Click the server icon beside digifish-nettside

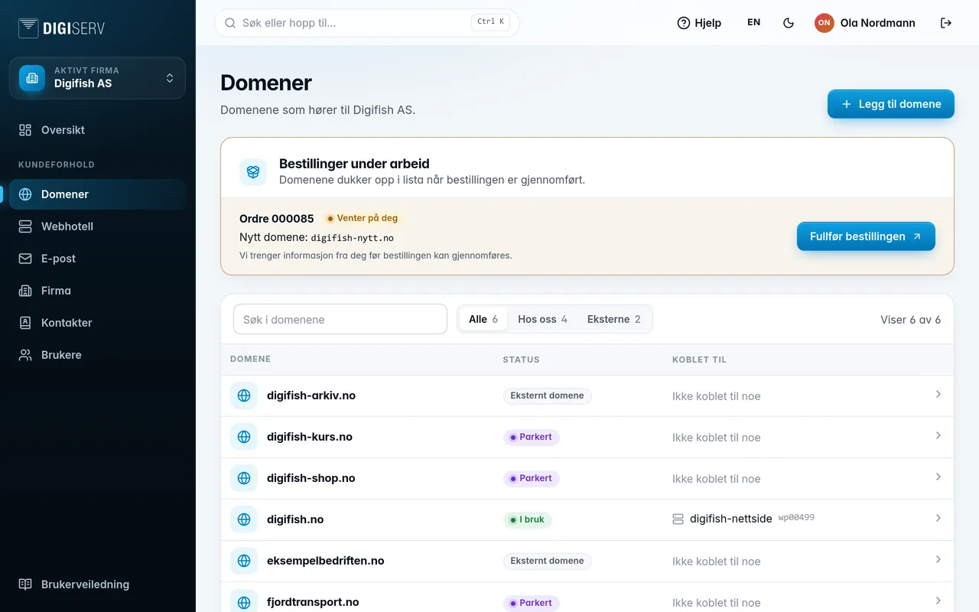point(678,519)
